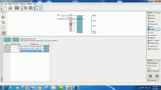This screenshot has height=90, width=161.
Task: Open the Help menu
Action: tap(35, 4)
